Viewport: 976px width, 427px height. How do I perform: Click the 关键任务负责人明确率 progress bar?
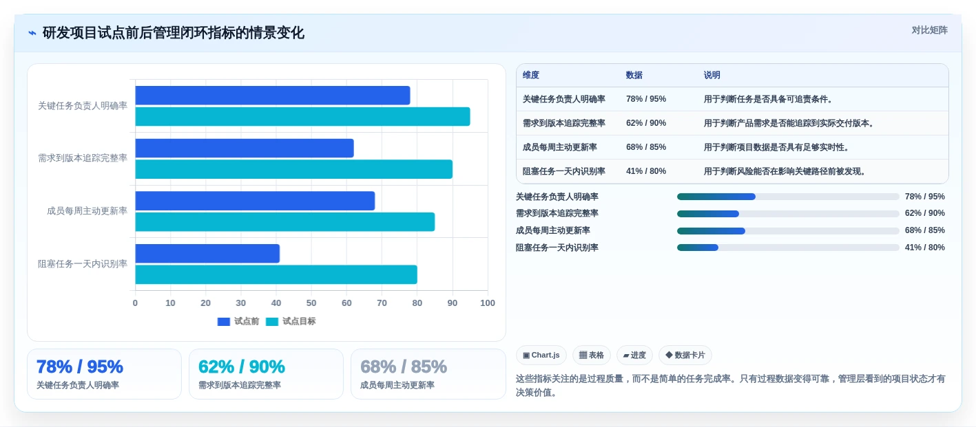[x=788, y=197]
